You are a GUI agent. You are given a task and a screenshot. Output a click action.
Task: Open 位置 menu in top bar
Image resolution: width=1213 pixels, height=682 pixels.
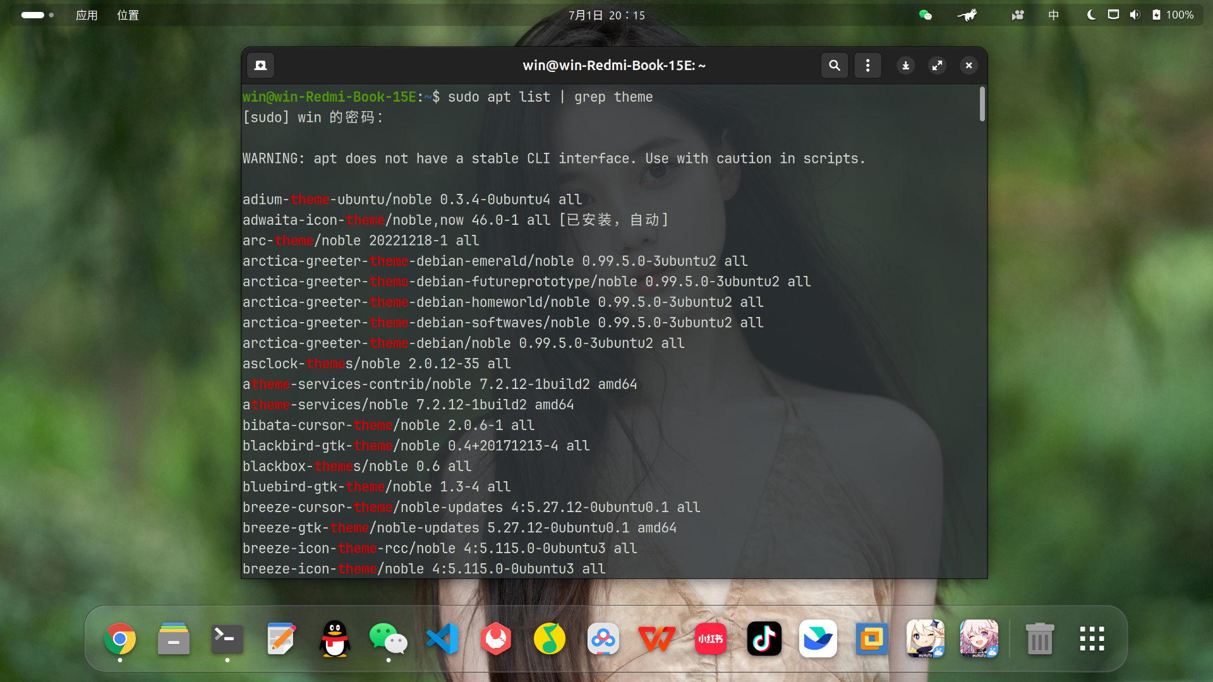pos(128,15)
